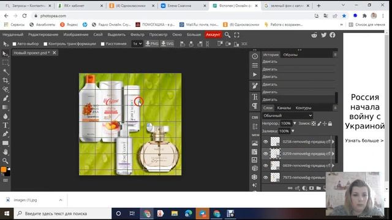Open the 1x export scale dropdown
Viewport: 392px width, 220px height.
click(137, 44)
